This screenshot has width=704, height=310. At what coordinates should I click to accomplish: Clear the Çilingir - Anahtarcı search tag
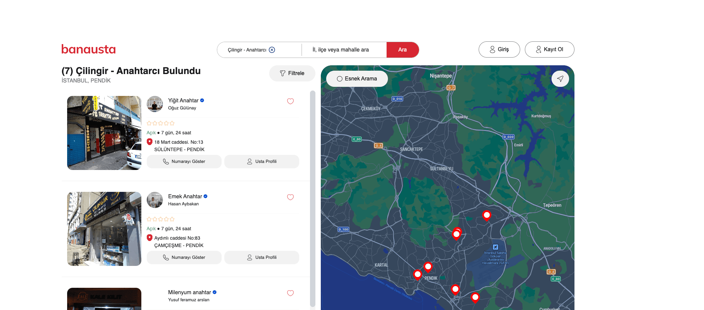(x=272, y=50)
